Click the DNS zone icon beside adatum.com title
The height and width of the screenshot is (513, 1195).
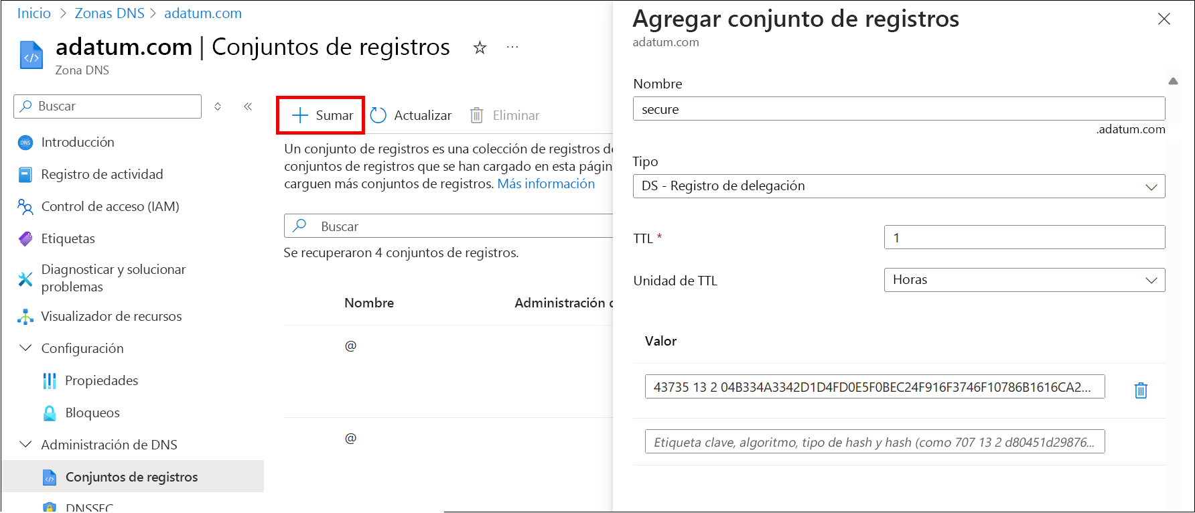(x=31, y=56)
